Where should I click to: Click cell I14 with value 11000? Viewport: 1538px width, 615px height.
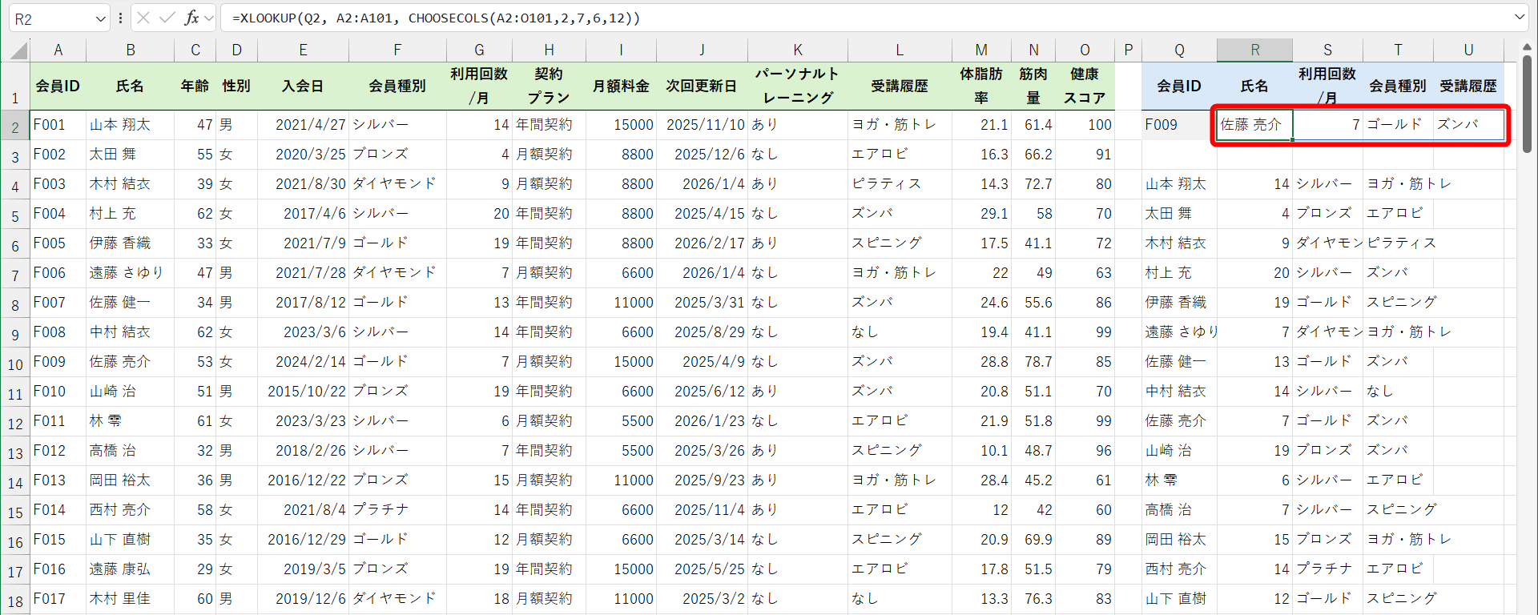(621, 480)
